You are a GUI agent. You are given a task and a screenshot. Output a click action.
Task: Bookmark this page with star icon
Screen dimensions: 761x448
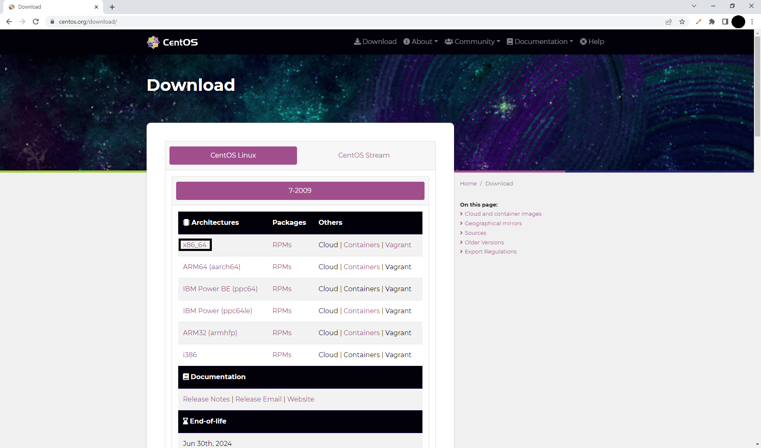pos(682,22)
